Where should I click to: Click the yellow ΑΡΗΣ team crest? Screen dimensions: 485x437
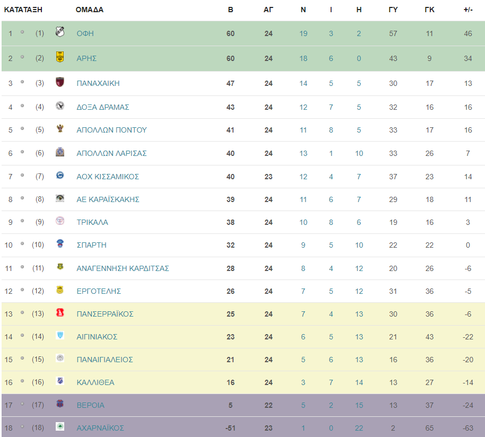(60, 57)
